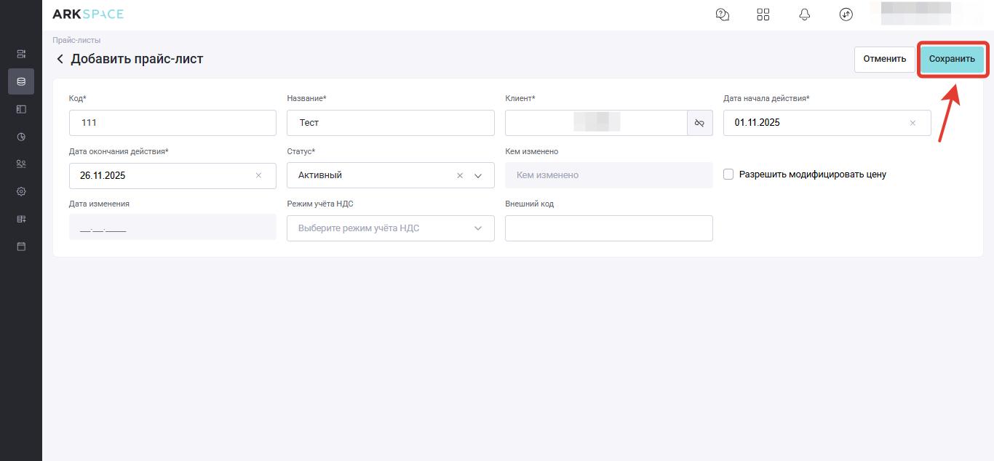
Task: Open the settings gear in sidebar
Action: [21, 191]
